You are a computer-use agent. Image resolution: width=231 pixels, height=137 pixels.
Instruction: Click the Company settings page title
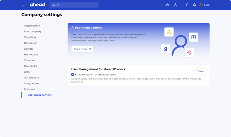pyautogui.click(x=42, y=15)
